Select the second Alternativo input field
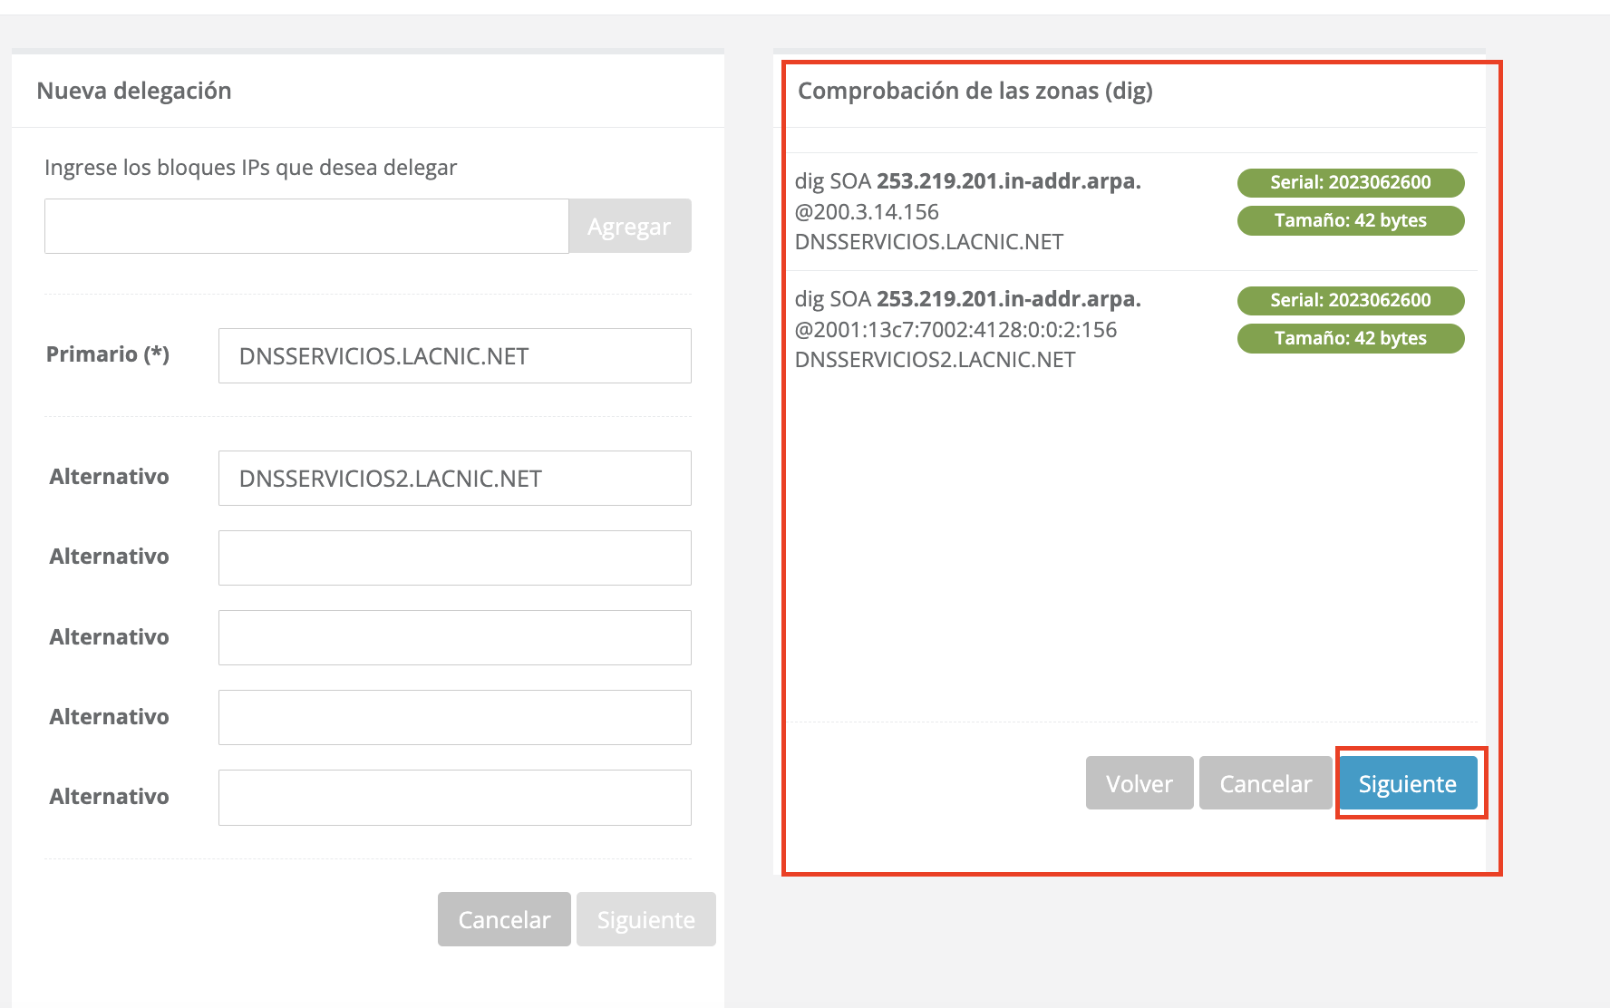 (x=454, y=558)
